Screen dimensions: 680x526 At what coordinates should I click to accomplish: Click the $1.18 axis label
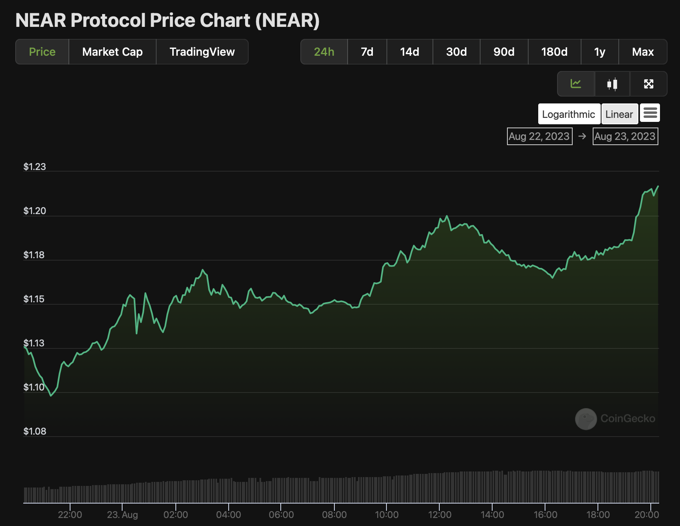[x=34, y=255]
